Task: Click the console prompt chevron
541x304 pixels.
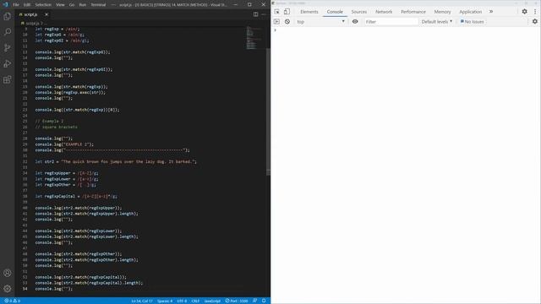Action: point(275,30)
